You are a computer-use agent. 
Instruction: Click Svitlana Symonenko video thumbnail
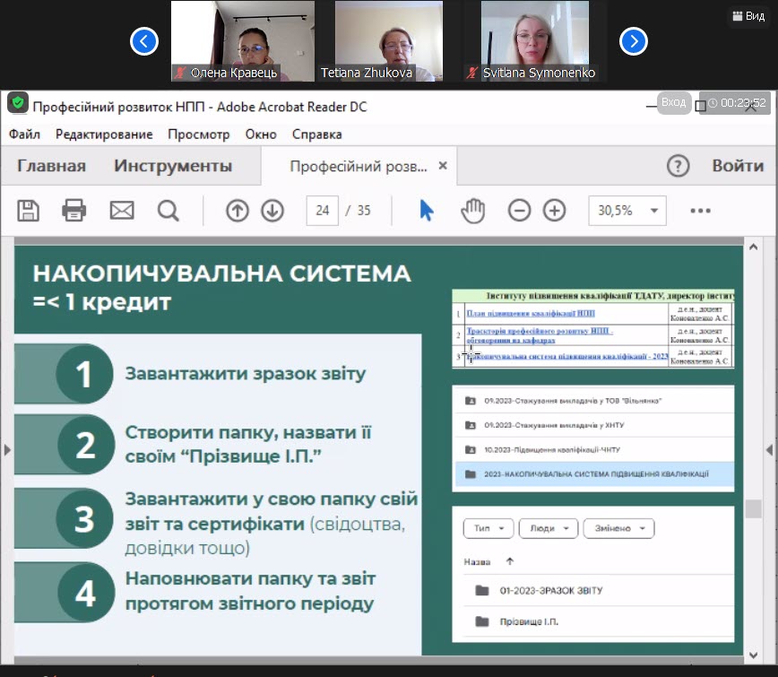(535, 41)
